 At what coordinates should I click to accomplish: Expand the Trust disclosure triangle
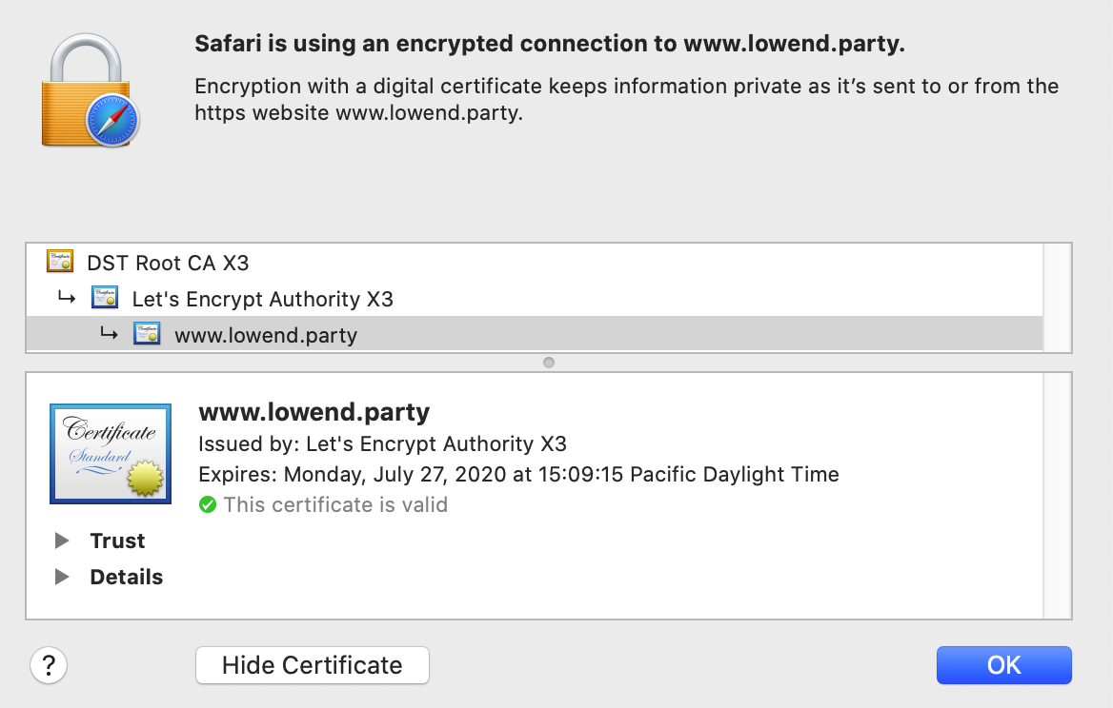pos(63,541)
